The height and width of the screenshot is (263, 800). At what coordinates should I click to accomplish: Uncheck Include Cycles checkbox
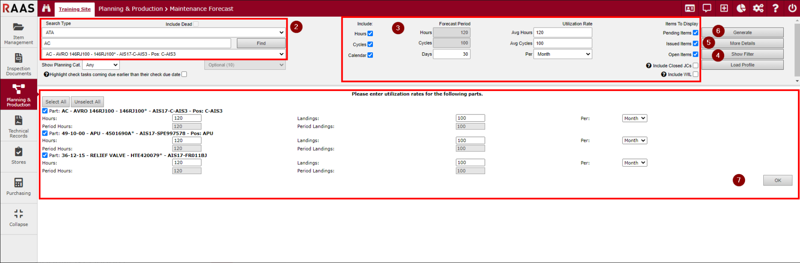(x=370, y=44)
